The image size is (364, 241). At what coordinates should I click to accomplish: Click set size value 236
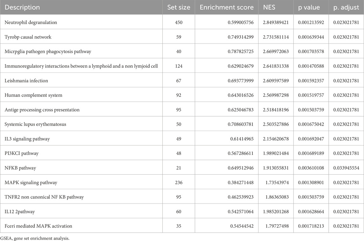point(179,182)
